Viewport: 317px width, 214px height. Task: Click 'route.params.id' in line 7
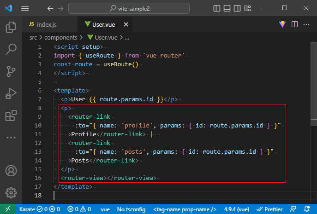coord(126,99)
